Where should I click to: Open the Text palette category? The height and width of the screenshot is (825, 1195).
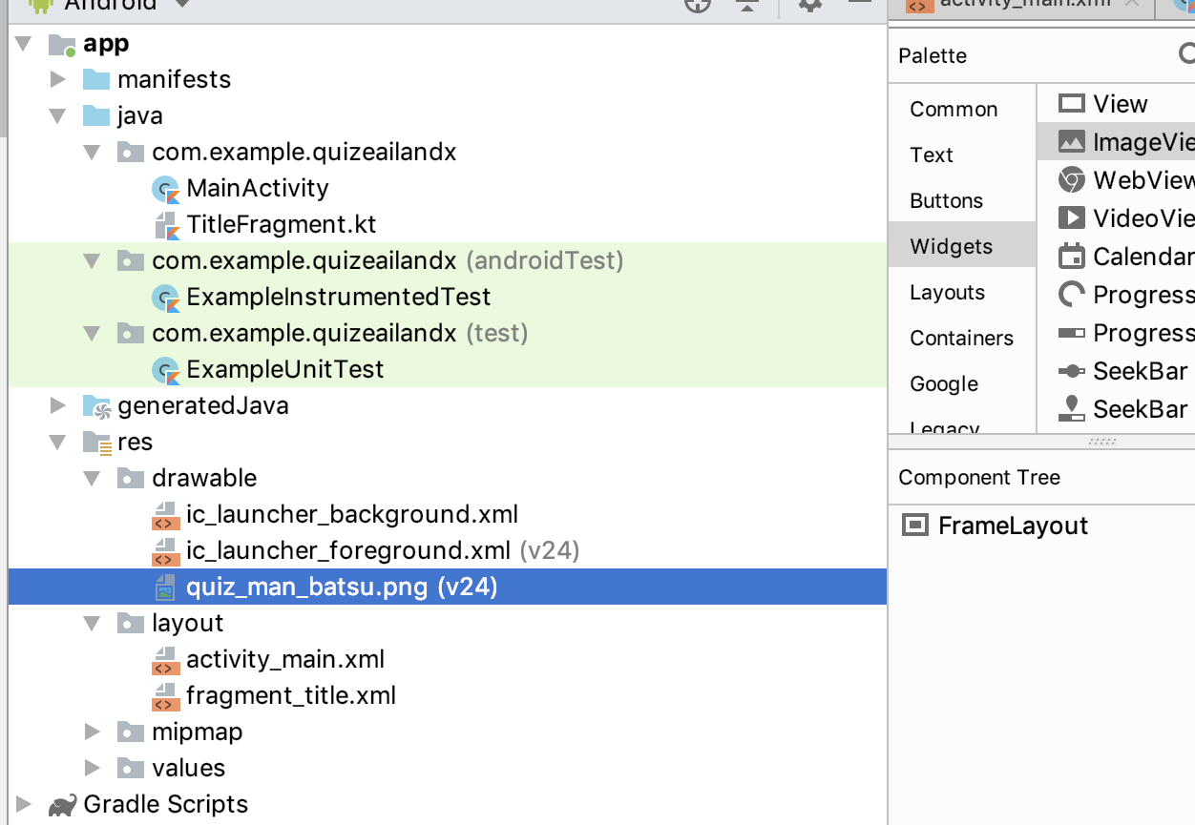(932, 155)
